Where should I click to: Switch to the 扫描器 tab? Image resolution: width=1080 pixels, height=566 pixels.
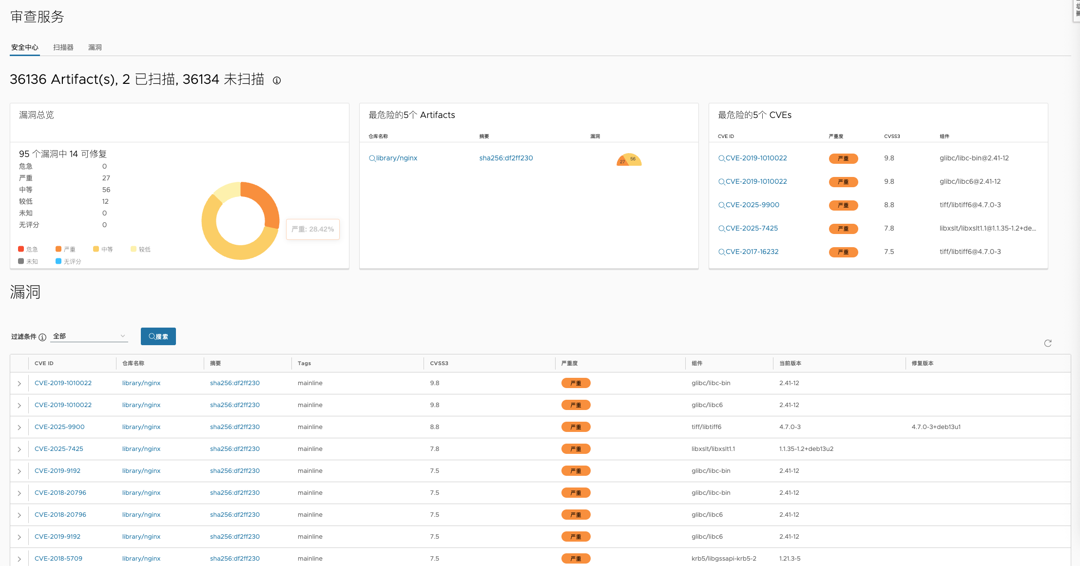(63, 47)
